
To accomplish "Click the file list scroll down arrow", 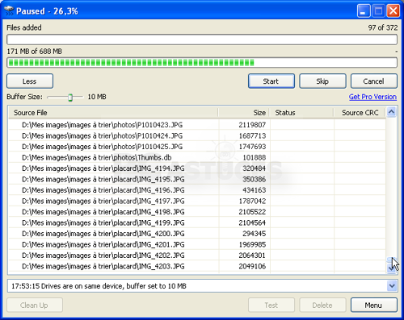I will point(391,268).
